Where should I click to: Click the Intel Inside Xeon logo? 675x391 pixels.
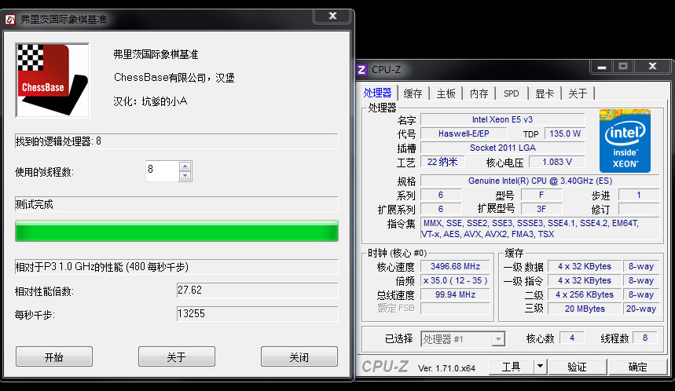pos(625,141)
